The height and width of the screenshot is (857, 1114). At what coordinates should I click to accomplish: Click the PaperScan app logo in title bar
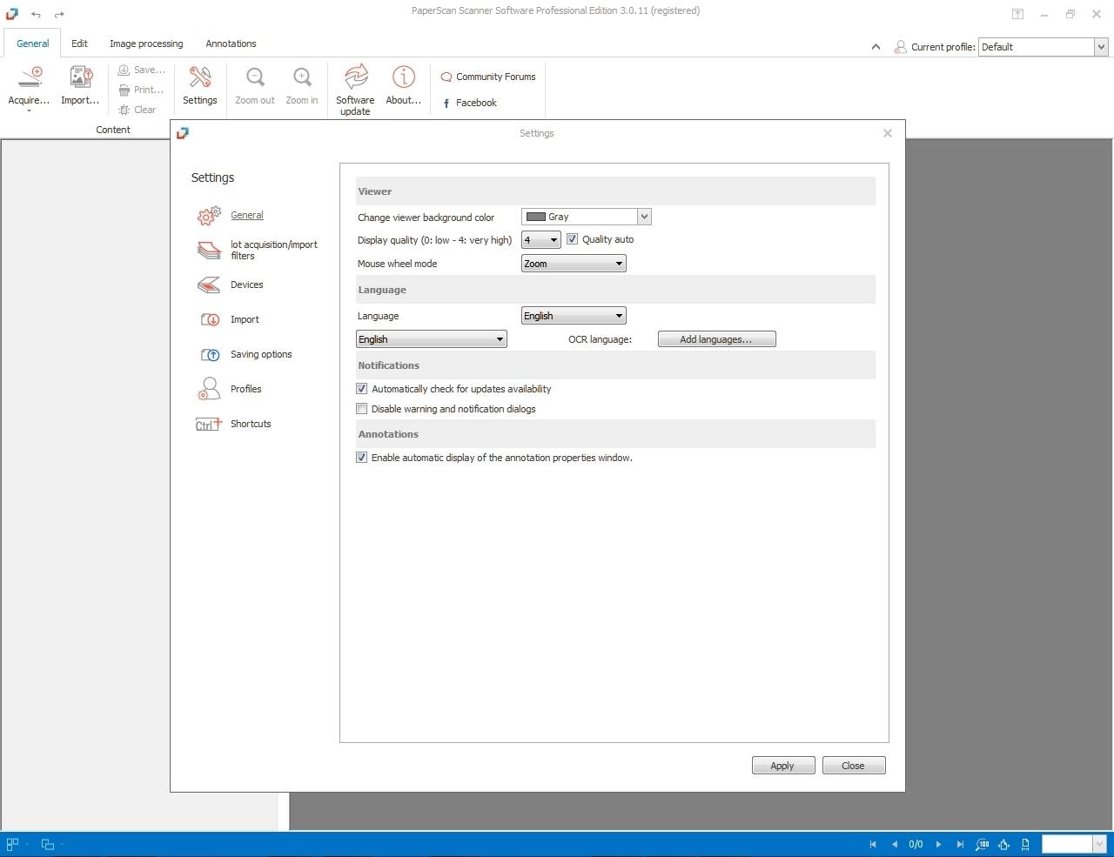pos(11,14)
